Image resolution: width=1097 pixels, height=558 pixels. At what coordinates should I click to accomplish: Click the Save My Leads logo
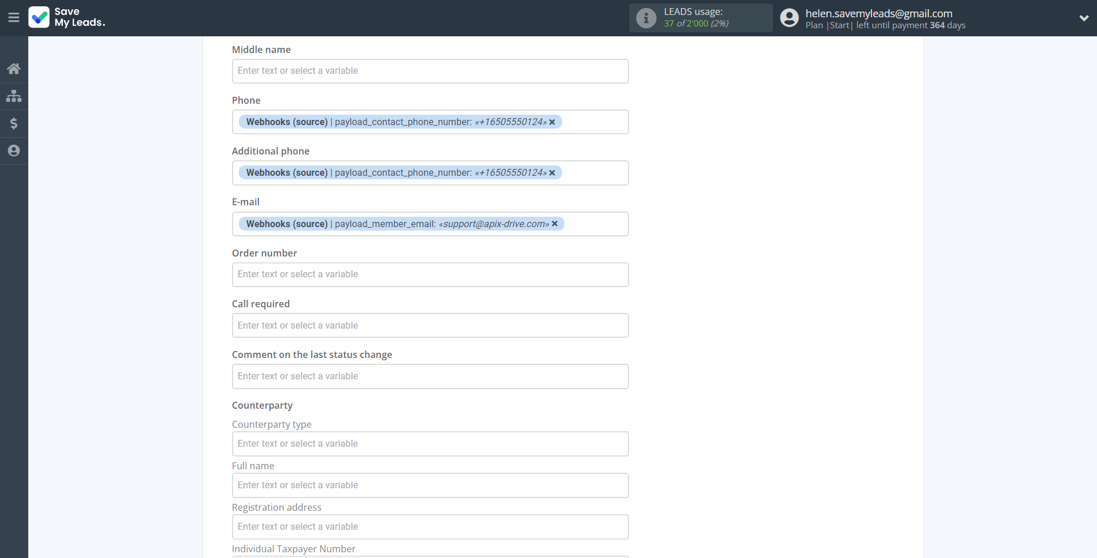click(67, 17)
